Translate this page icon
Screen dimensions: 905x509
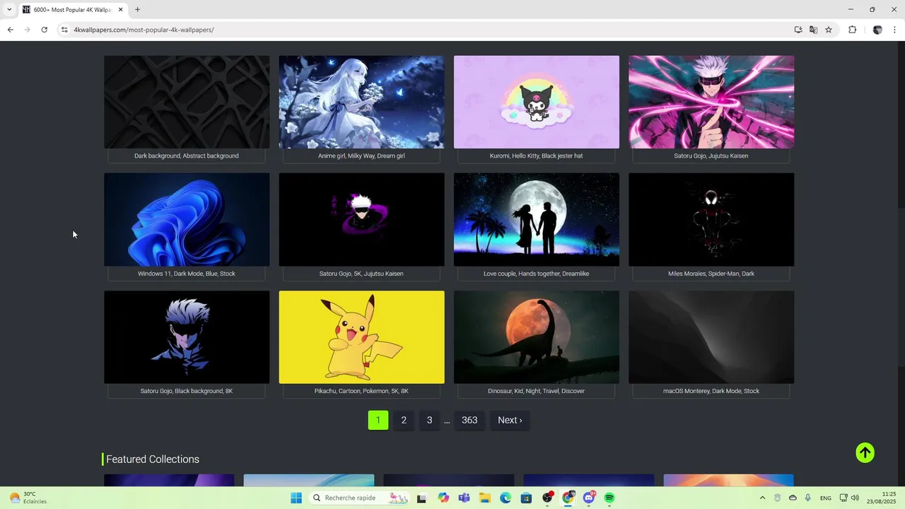[x=813, y=30]
